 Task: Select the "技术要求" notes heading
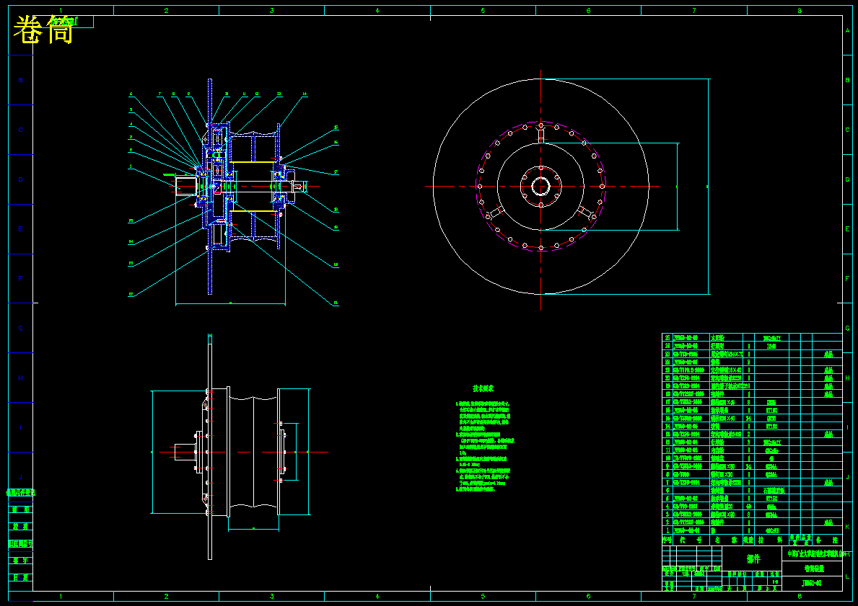point(483,388)
